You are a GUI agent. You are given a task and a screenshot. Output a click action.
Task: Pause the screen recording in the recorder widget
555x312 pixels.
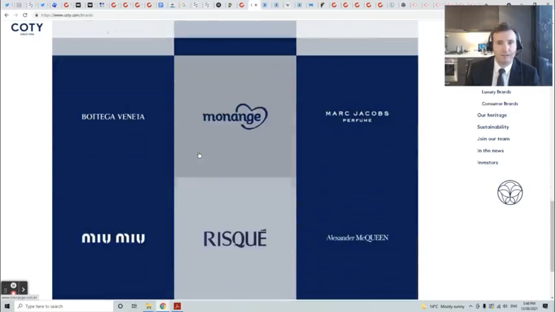click(x=13, y=285)
